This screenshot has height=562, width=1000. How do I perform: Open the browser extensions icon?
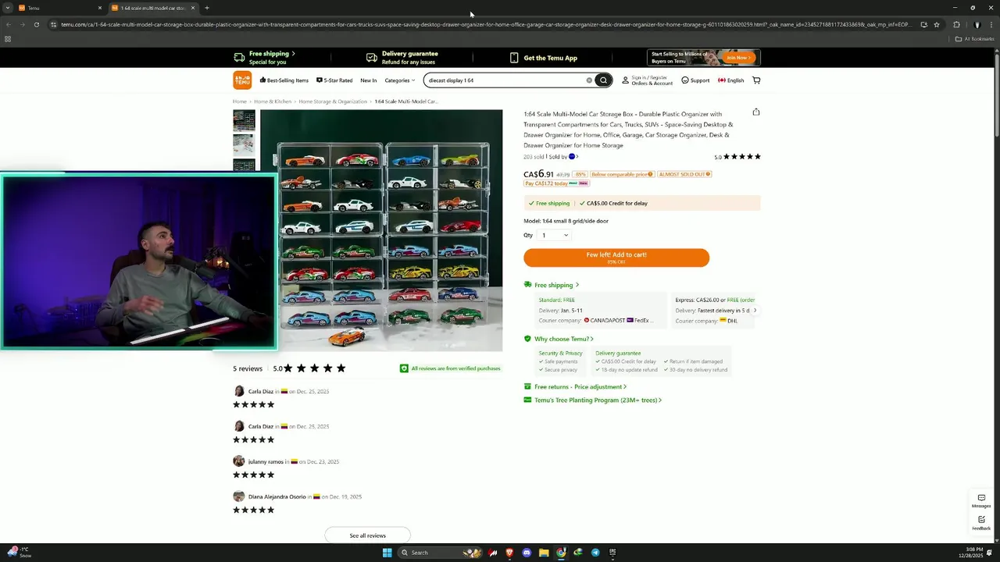click(956, 24)
